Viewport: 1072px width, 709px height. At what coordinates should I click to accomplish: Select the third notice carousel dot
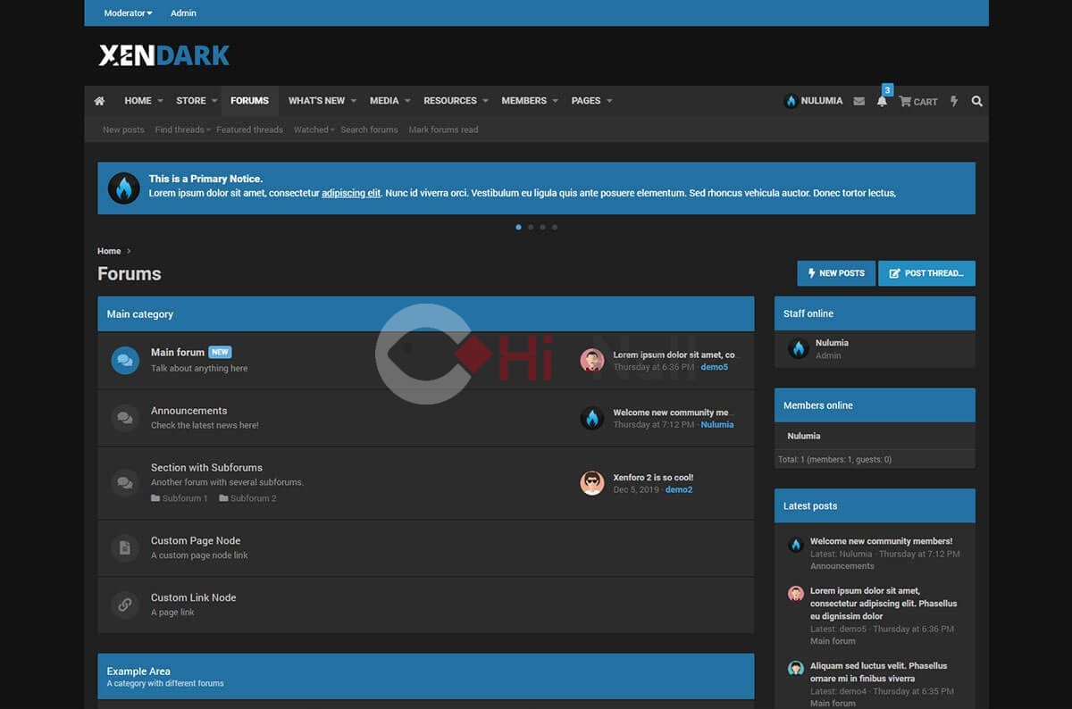(542, 227)
